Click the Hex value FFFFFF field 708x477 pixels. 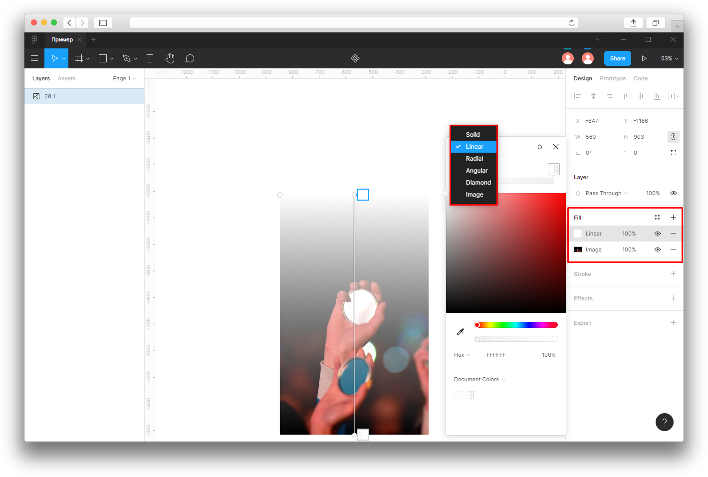496,355
